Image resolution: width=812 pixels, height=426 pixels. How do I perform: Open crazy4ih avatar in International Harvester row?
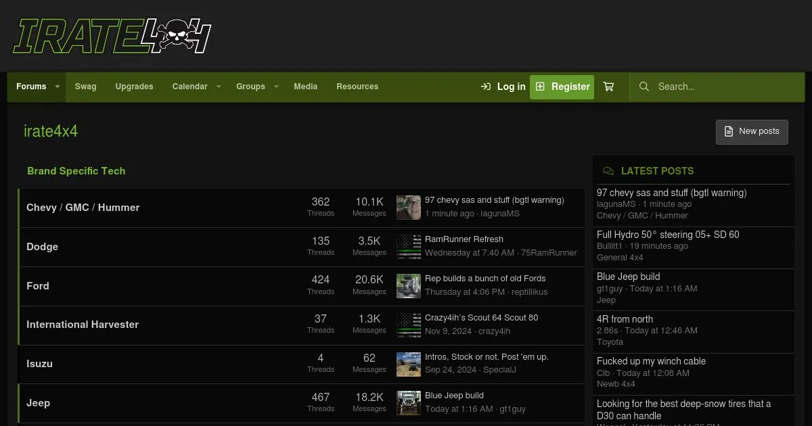(x=409, y=325)
